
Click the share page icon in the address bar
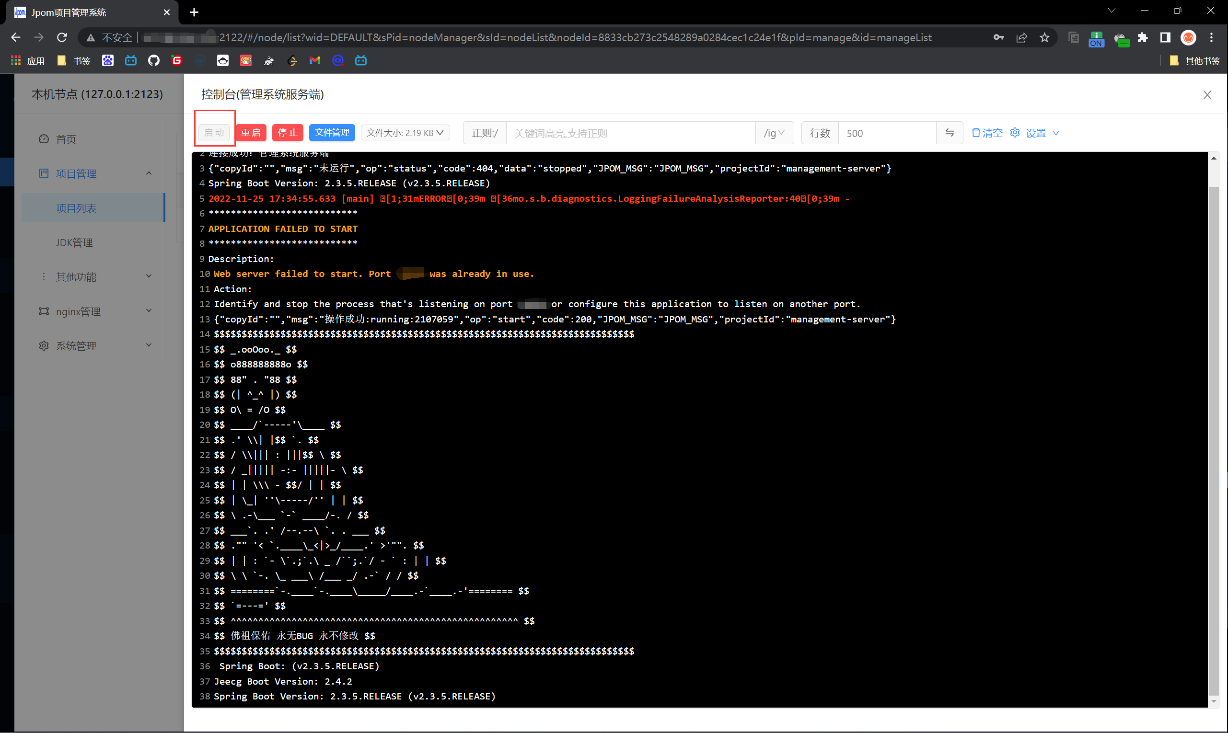coord(1021,37)
